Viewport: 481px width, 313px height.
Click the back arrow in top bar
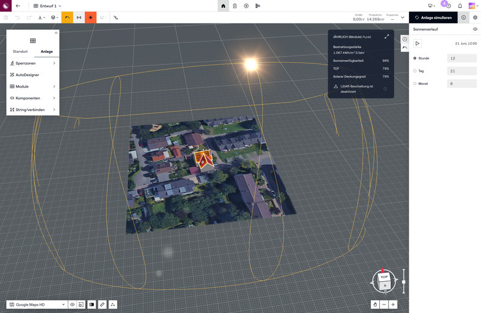pos(18,6)
